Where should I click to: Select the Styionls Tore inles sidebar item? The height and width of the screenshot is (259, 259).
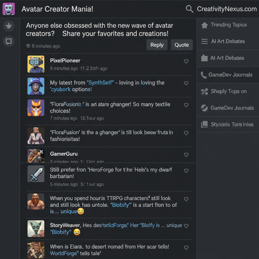pos(232,124)
